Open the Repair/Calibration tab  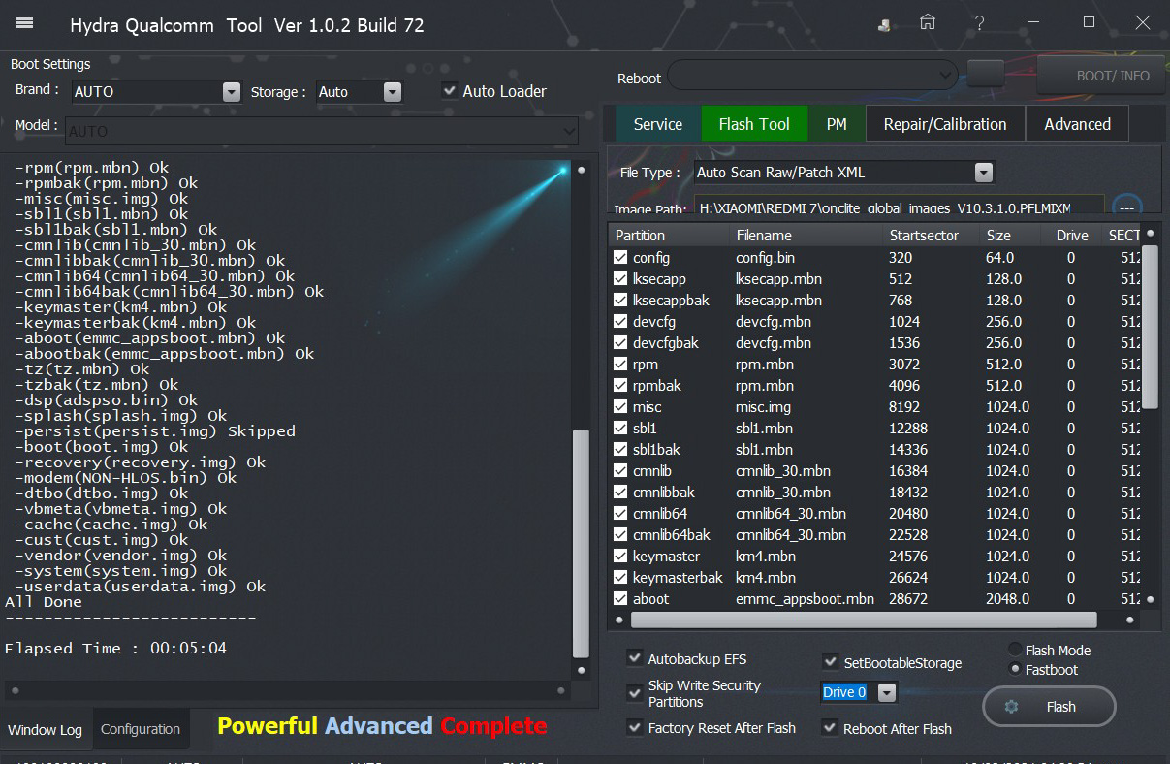945,124
